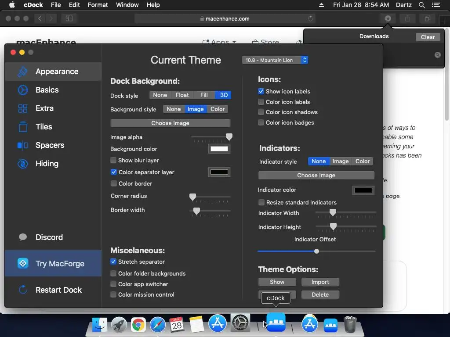This screenshot has width=450, height=337.
Task: Open the Spacers sidebar icon
Action: (23, 145)
